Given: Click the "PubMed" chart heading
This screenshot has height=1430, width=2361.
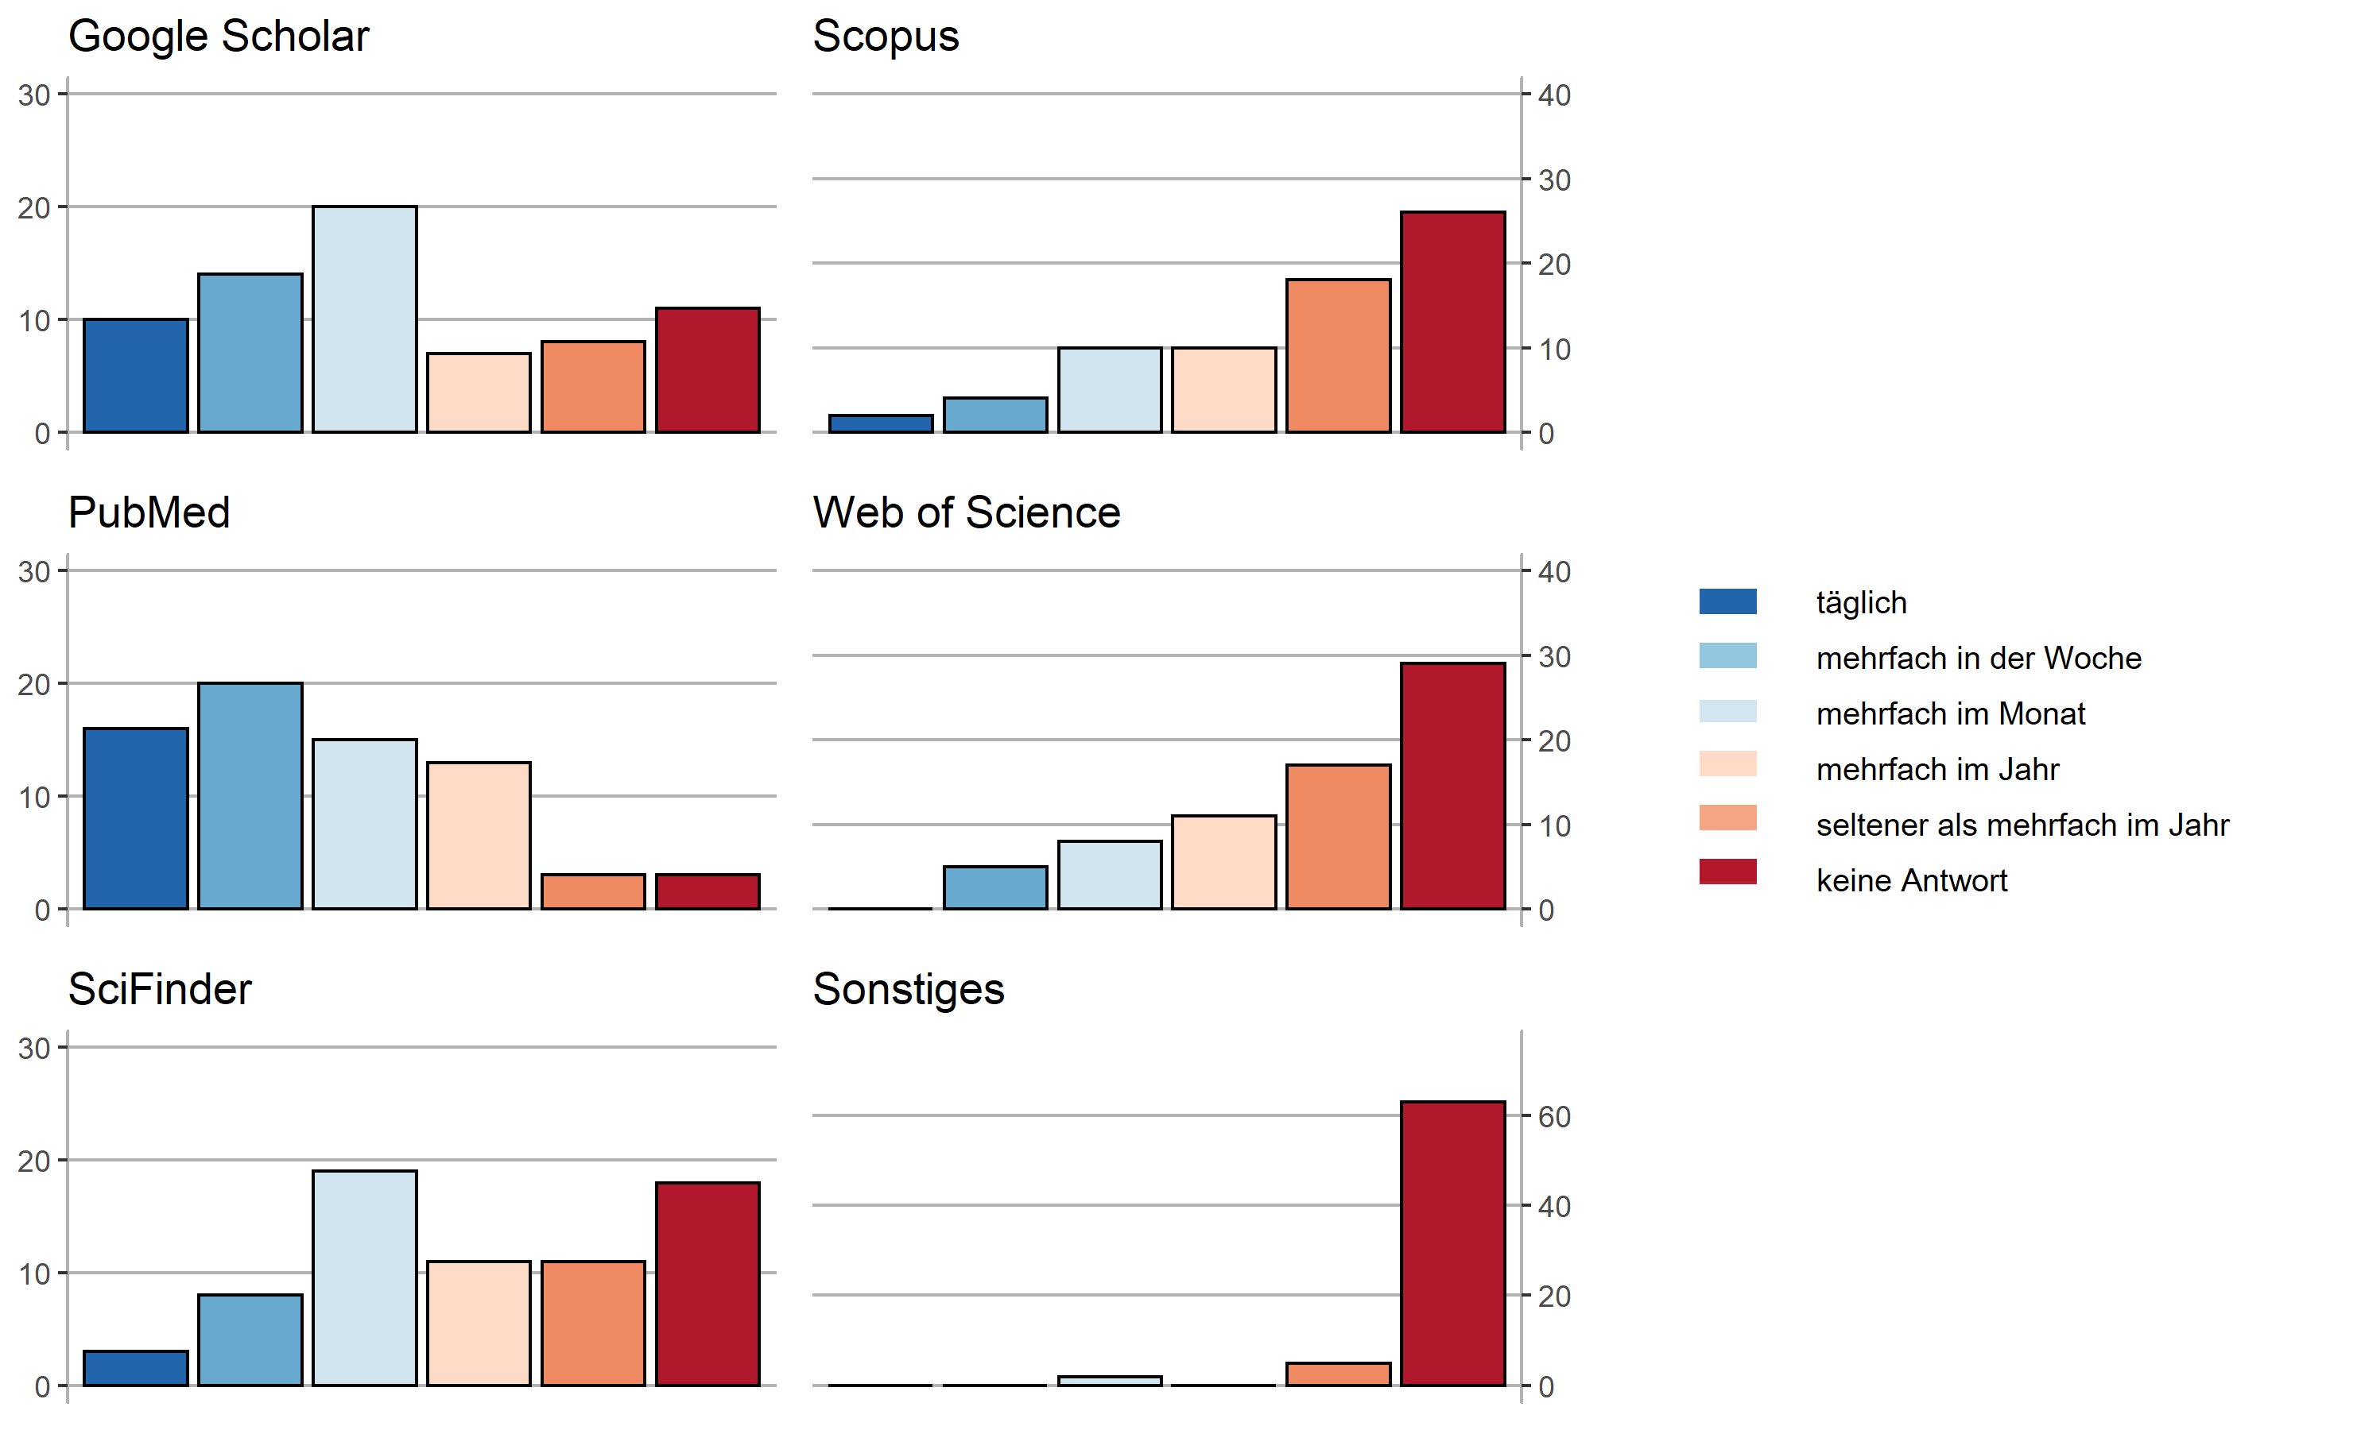Looking at the screenshot, I should click(x=149, y=512).
